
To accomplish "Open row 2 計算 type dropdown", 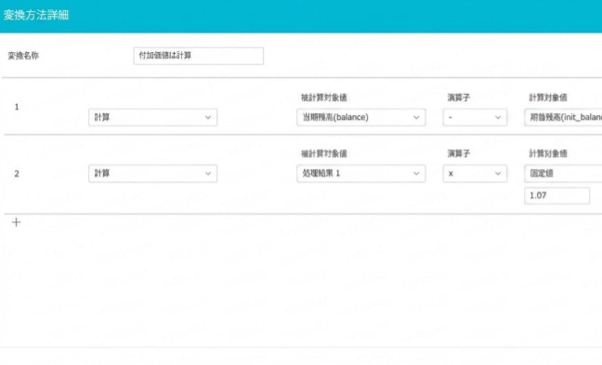I will 152,174.
